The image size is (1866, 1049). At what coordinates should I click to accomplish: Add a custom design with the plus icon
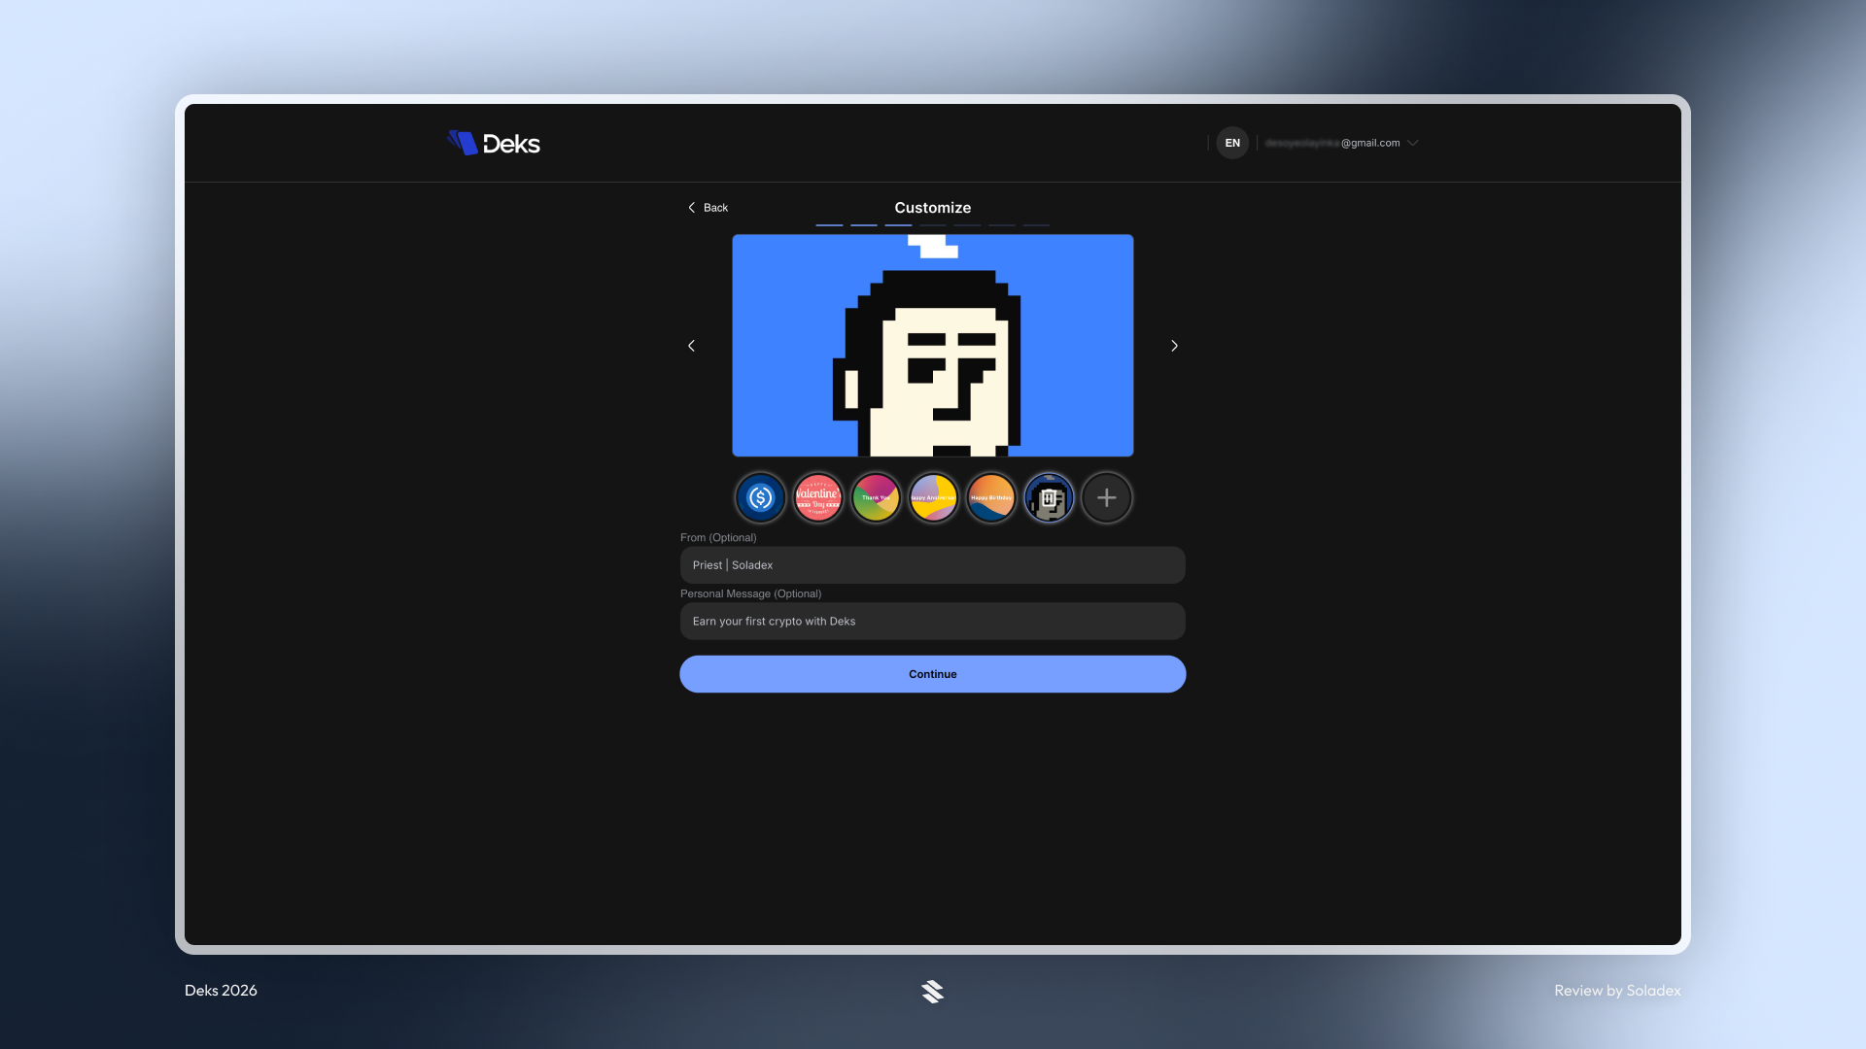point(1106,497)
